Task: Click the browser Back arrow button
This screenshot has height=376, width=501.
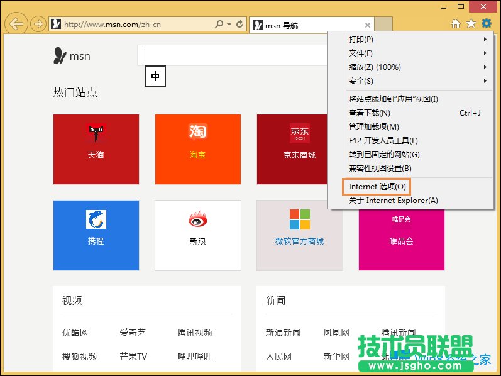Action: tap(16, 25)
